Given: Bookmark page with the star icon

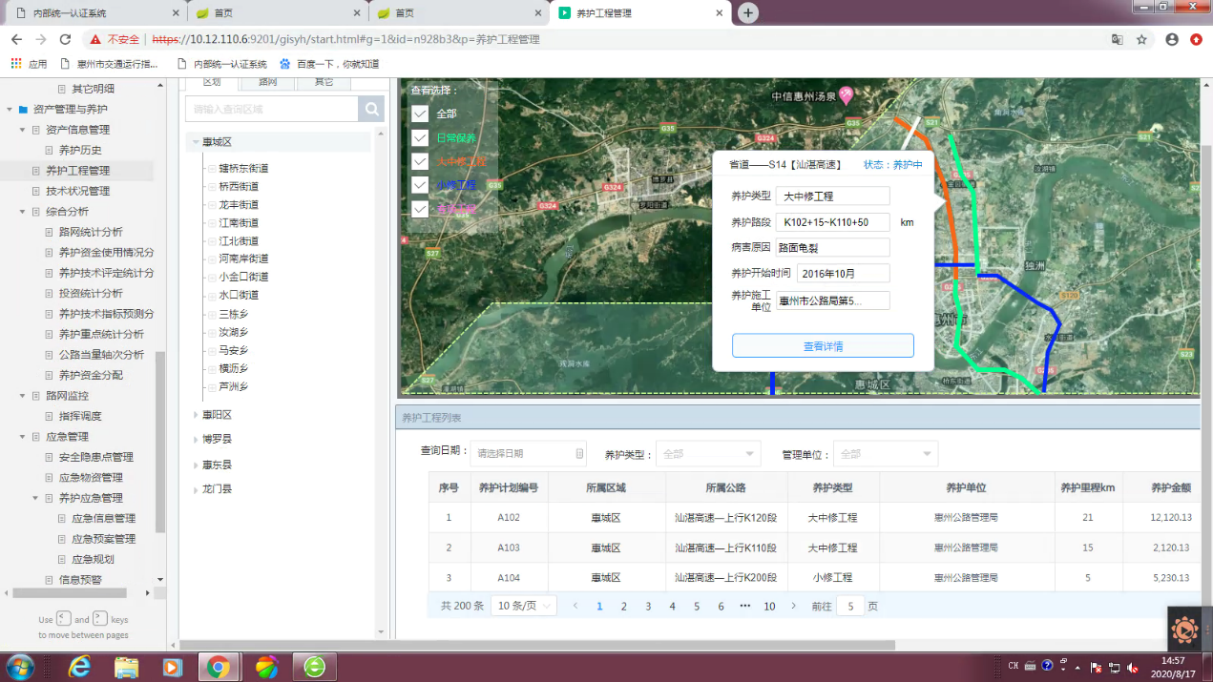Looking at the screenshot, I should click(x=1141, y=40).
